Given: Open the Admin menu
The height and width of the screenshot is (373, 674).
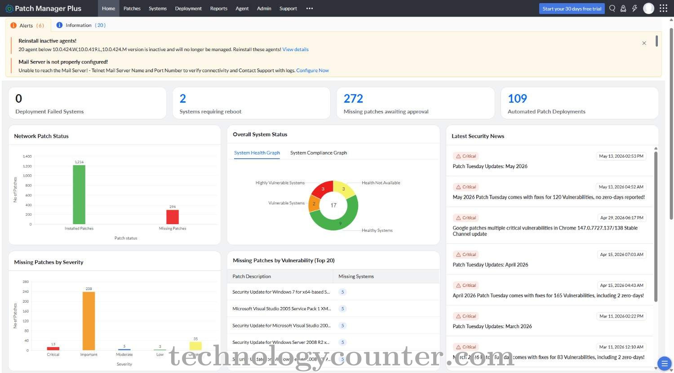Looking at the screenshot, I should coord(264,9).
